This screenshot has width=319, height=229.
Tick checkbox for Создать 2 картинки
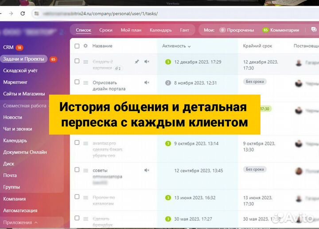77,61
